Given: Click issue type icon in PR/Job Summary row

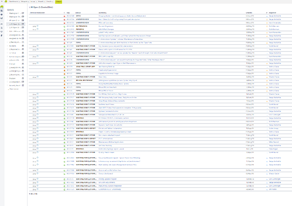Looking at the screenshot, I should (x=64, y=23).
